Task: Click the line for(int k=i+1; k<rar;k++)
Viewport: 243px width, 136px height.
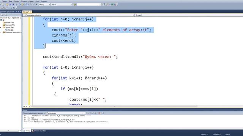Action: pos(79,78)
